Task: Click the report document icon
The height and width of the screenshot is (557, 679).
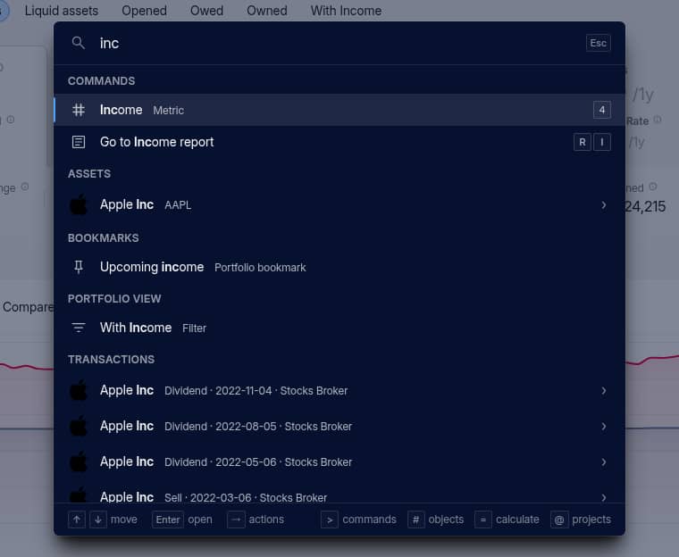Action: (x=79, y=142)
